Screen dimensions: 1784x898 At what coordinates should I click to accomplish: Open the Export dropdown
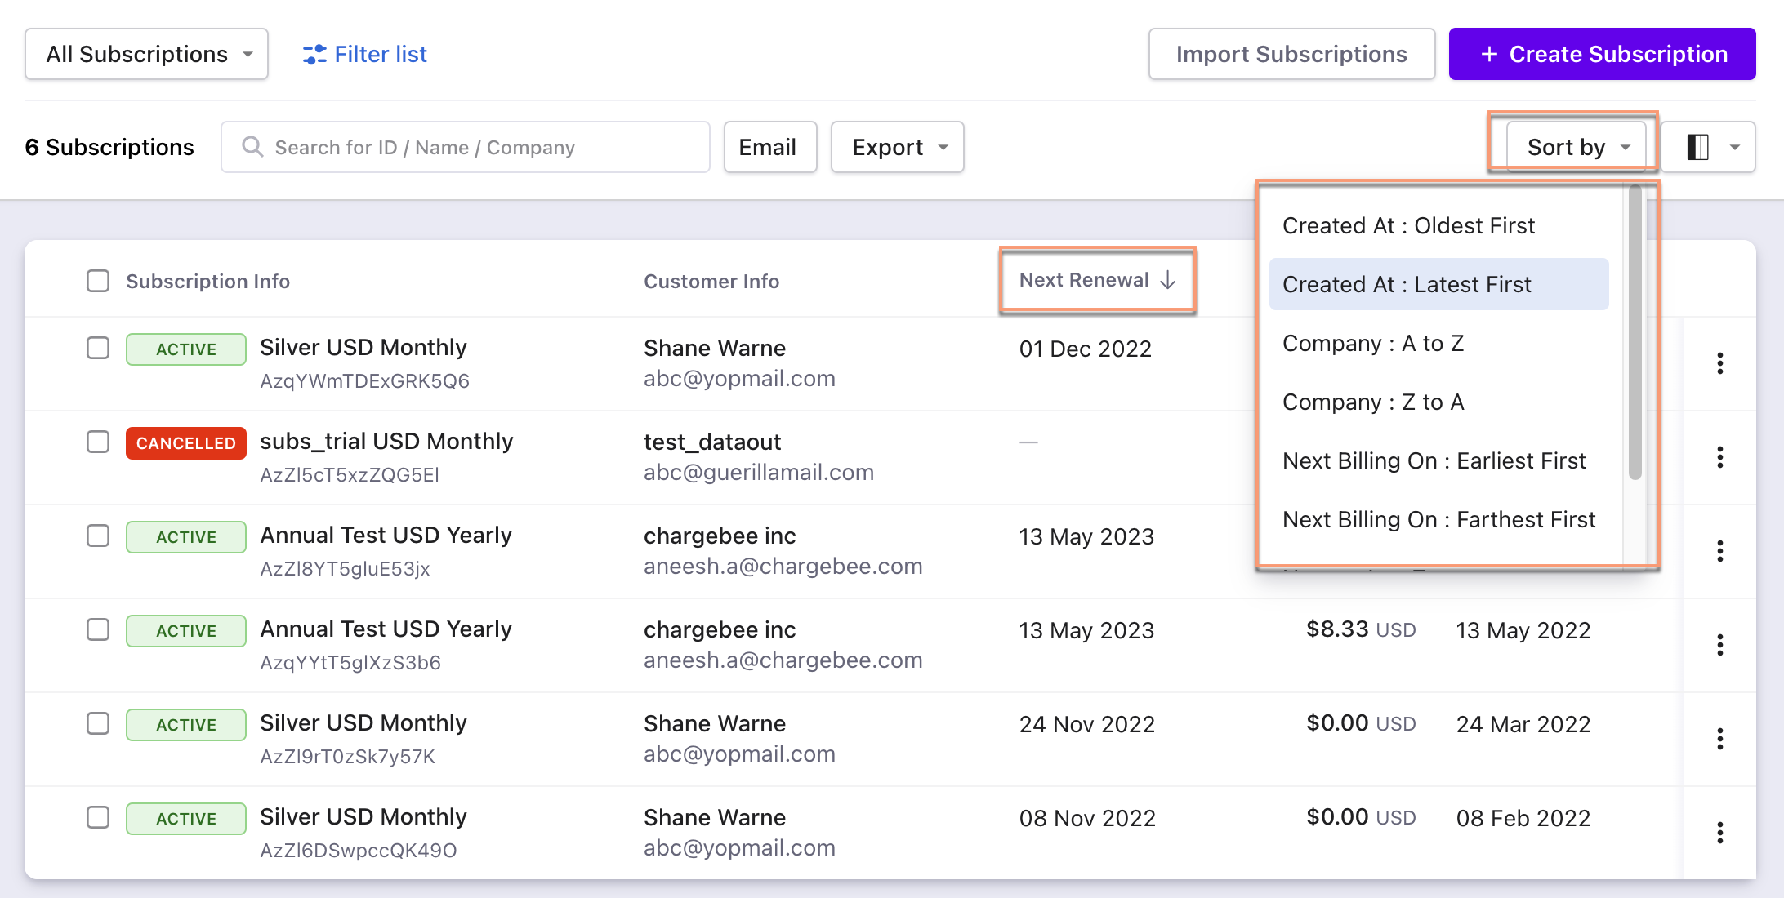point(897,147)
